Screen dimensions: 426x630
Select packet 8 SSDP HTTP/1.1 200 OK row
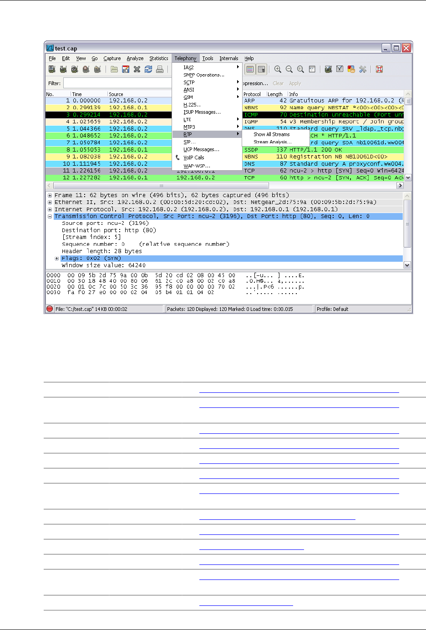point(225,149)
